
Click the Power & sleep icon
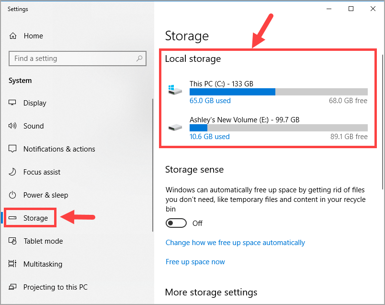(13, 195)
